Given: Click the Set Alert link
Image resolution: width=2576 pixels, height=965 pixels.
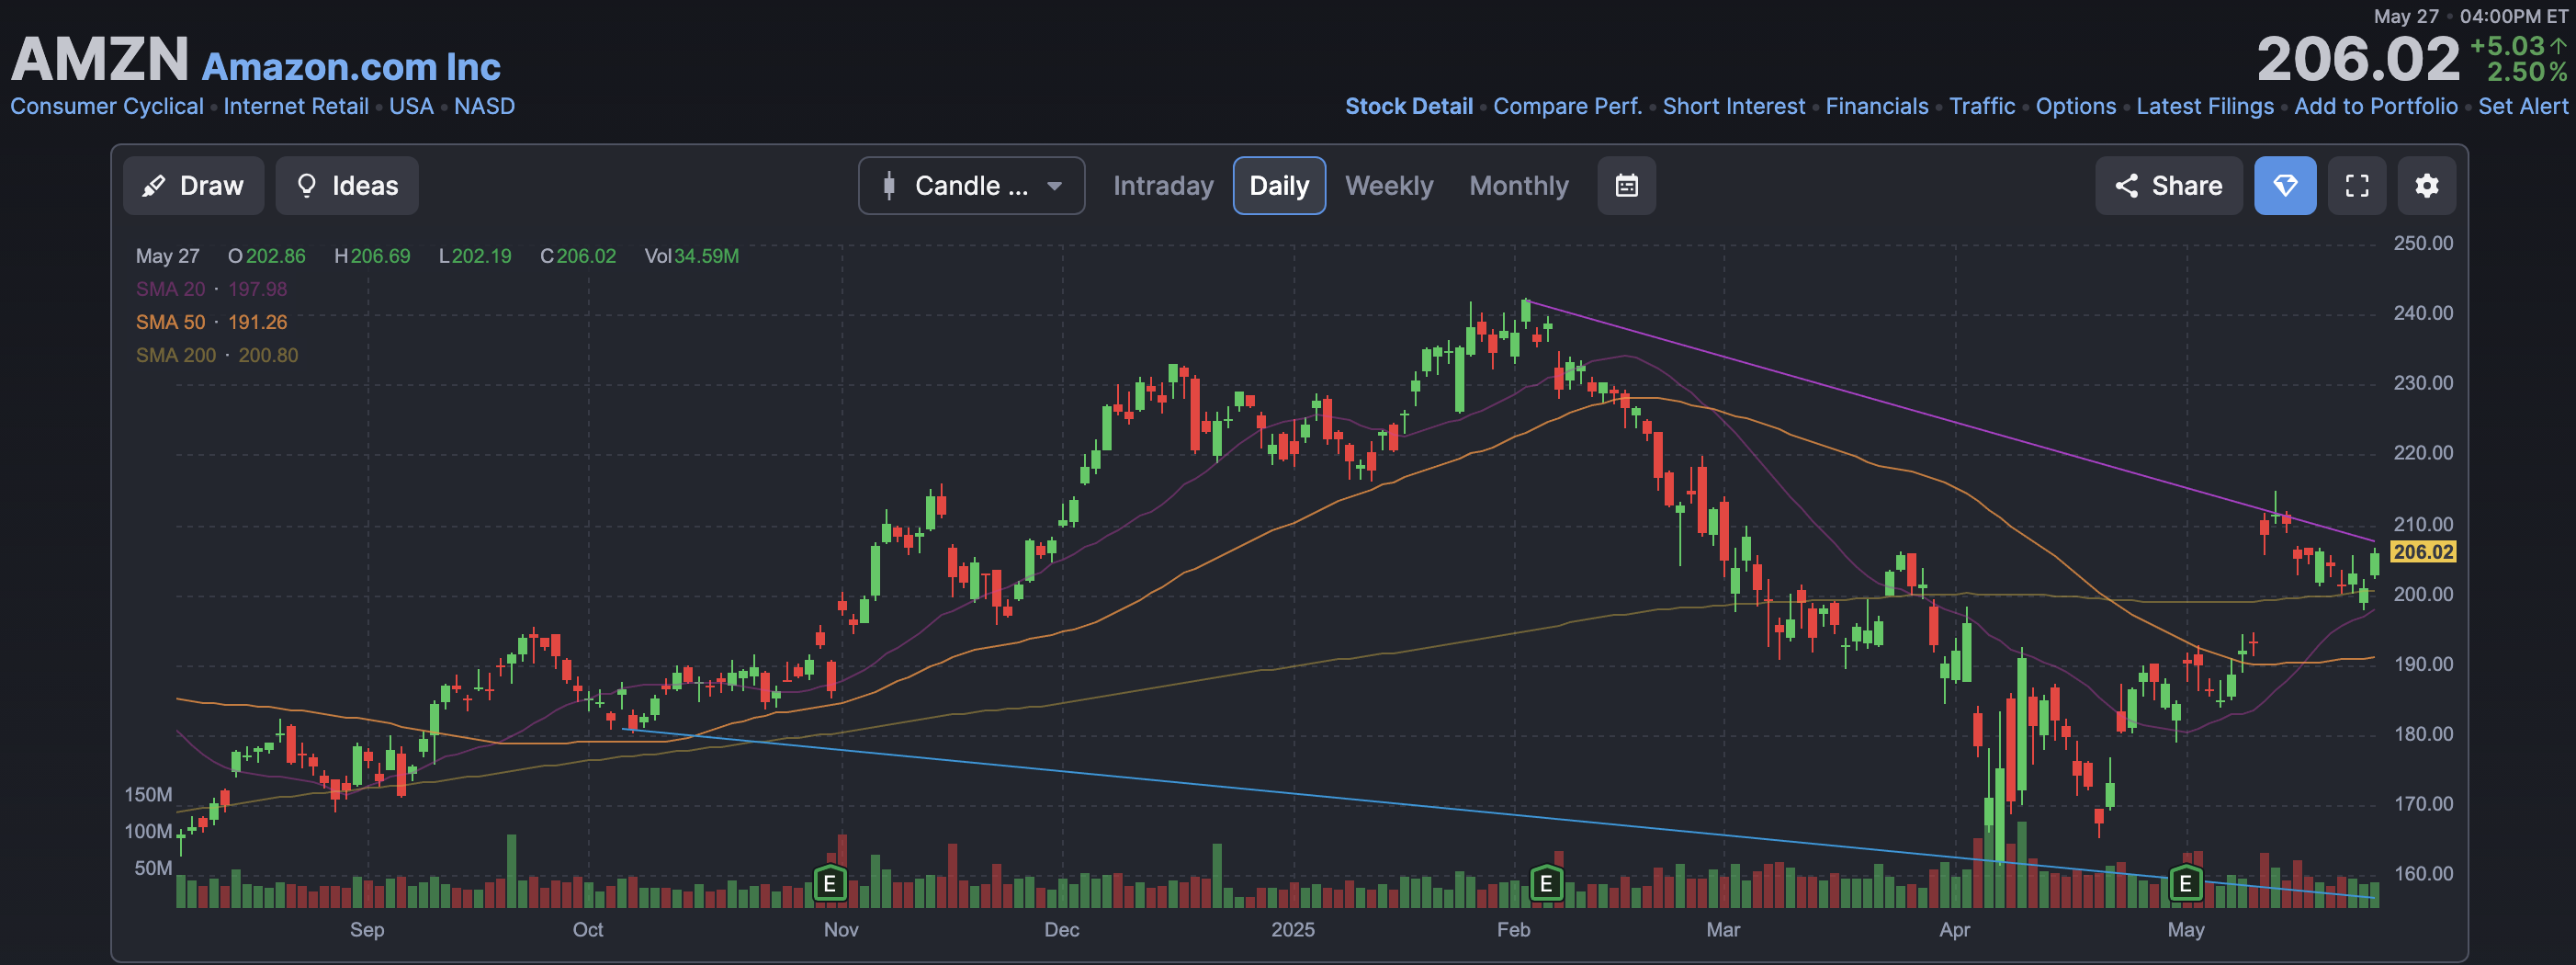Looking at the screenshot, I should (x=2522, y=106).
